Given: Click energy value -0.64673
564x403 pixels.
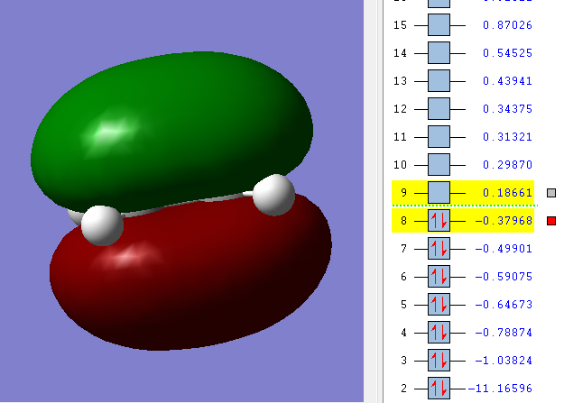Looking at the screenshot, I should pos(504,305).
